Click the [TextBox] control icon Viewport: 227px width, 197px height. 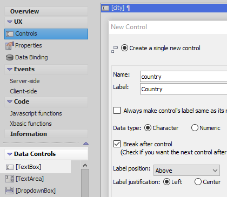pos(10,167)
